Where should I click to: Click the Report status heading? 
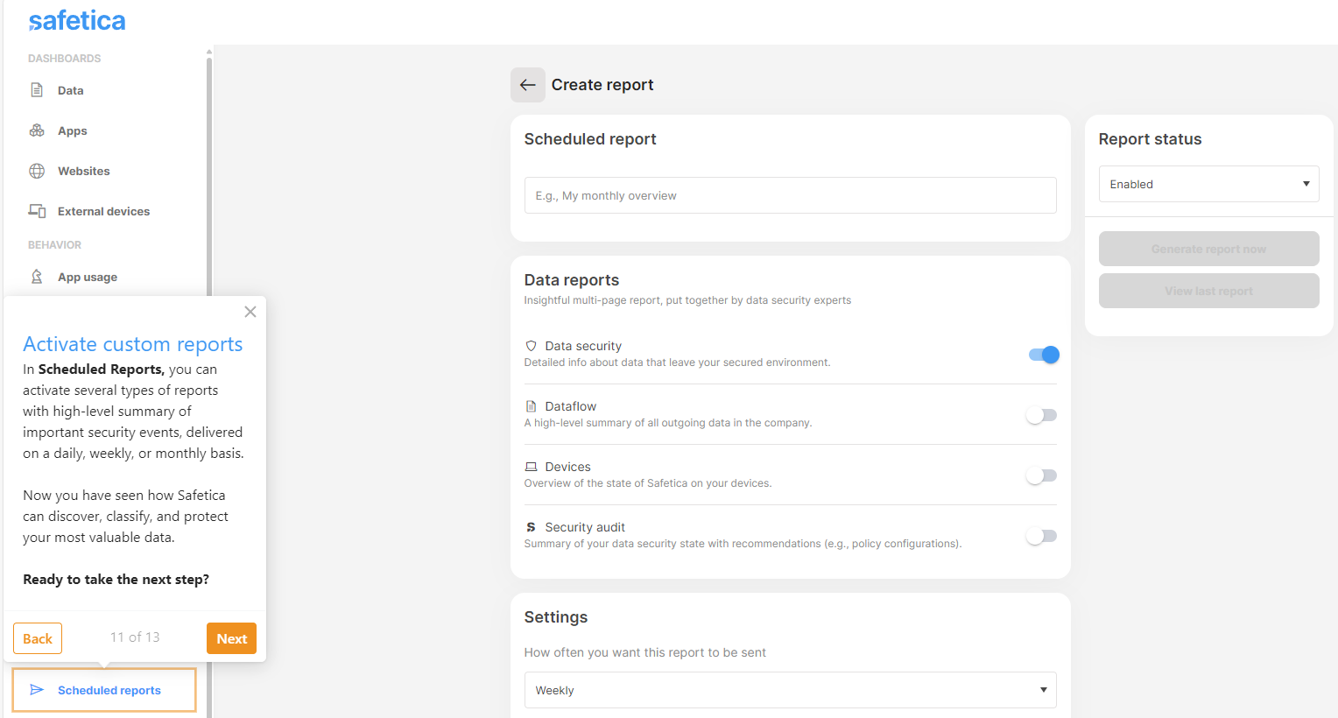pyautogui.click(x=1150, y=139)
